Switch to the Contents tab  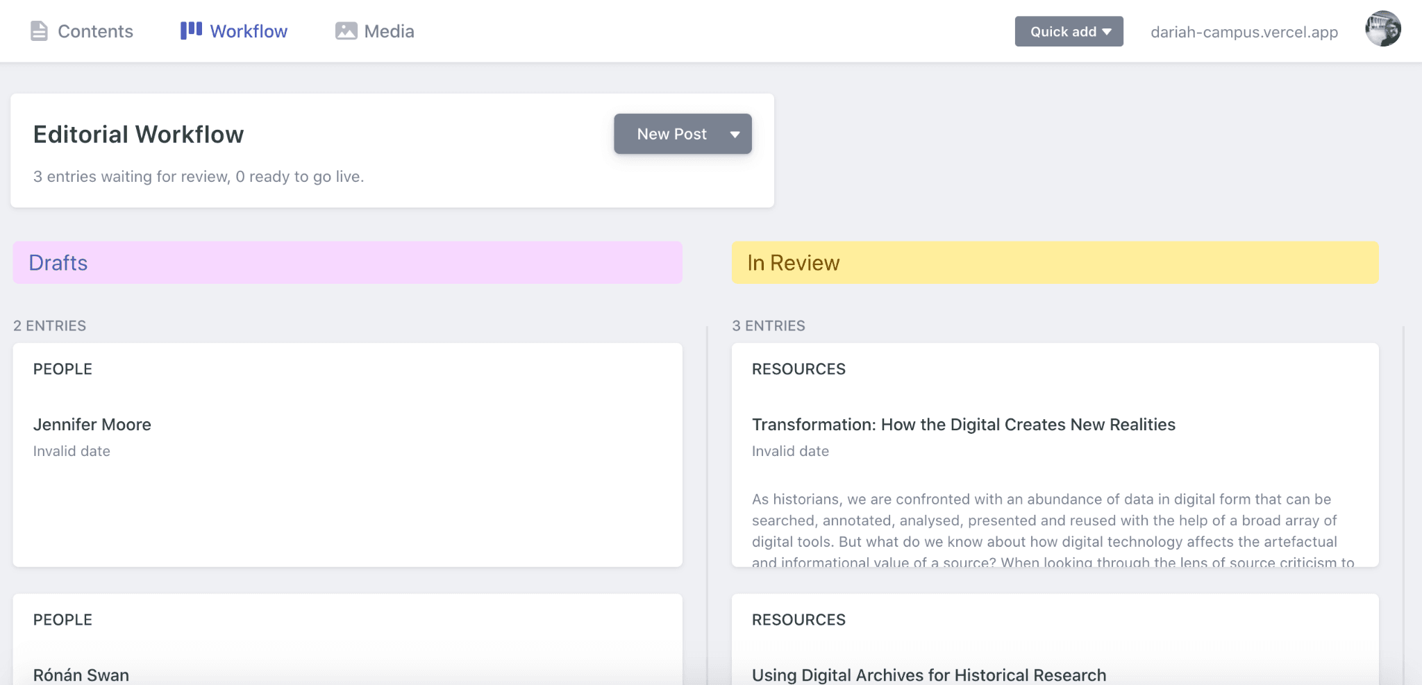click(95, 31)
